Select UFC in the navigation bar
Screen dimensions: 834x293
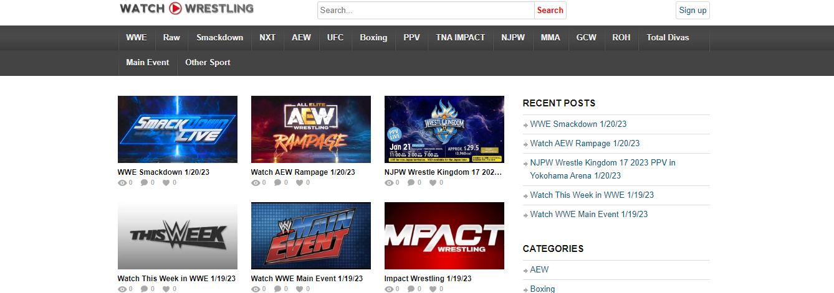335,37
